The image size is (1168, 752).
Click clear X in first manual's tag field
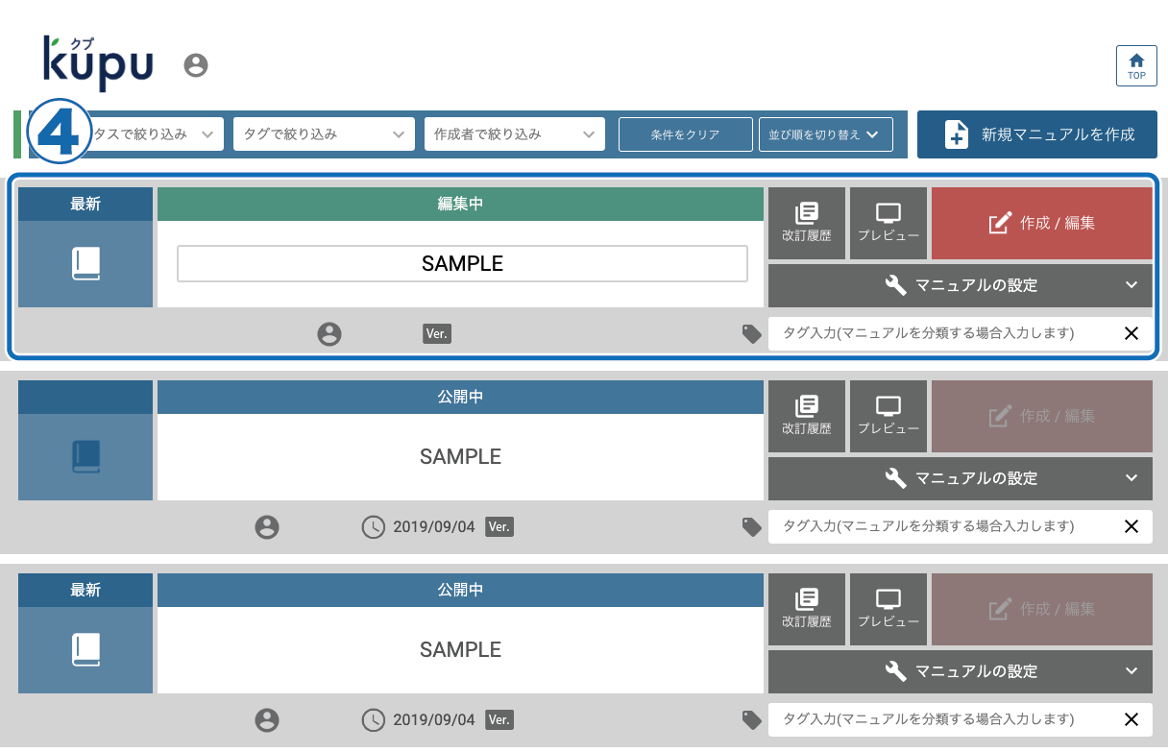(1131, 333)
